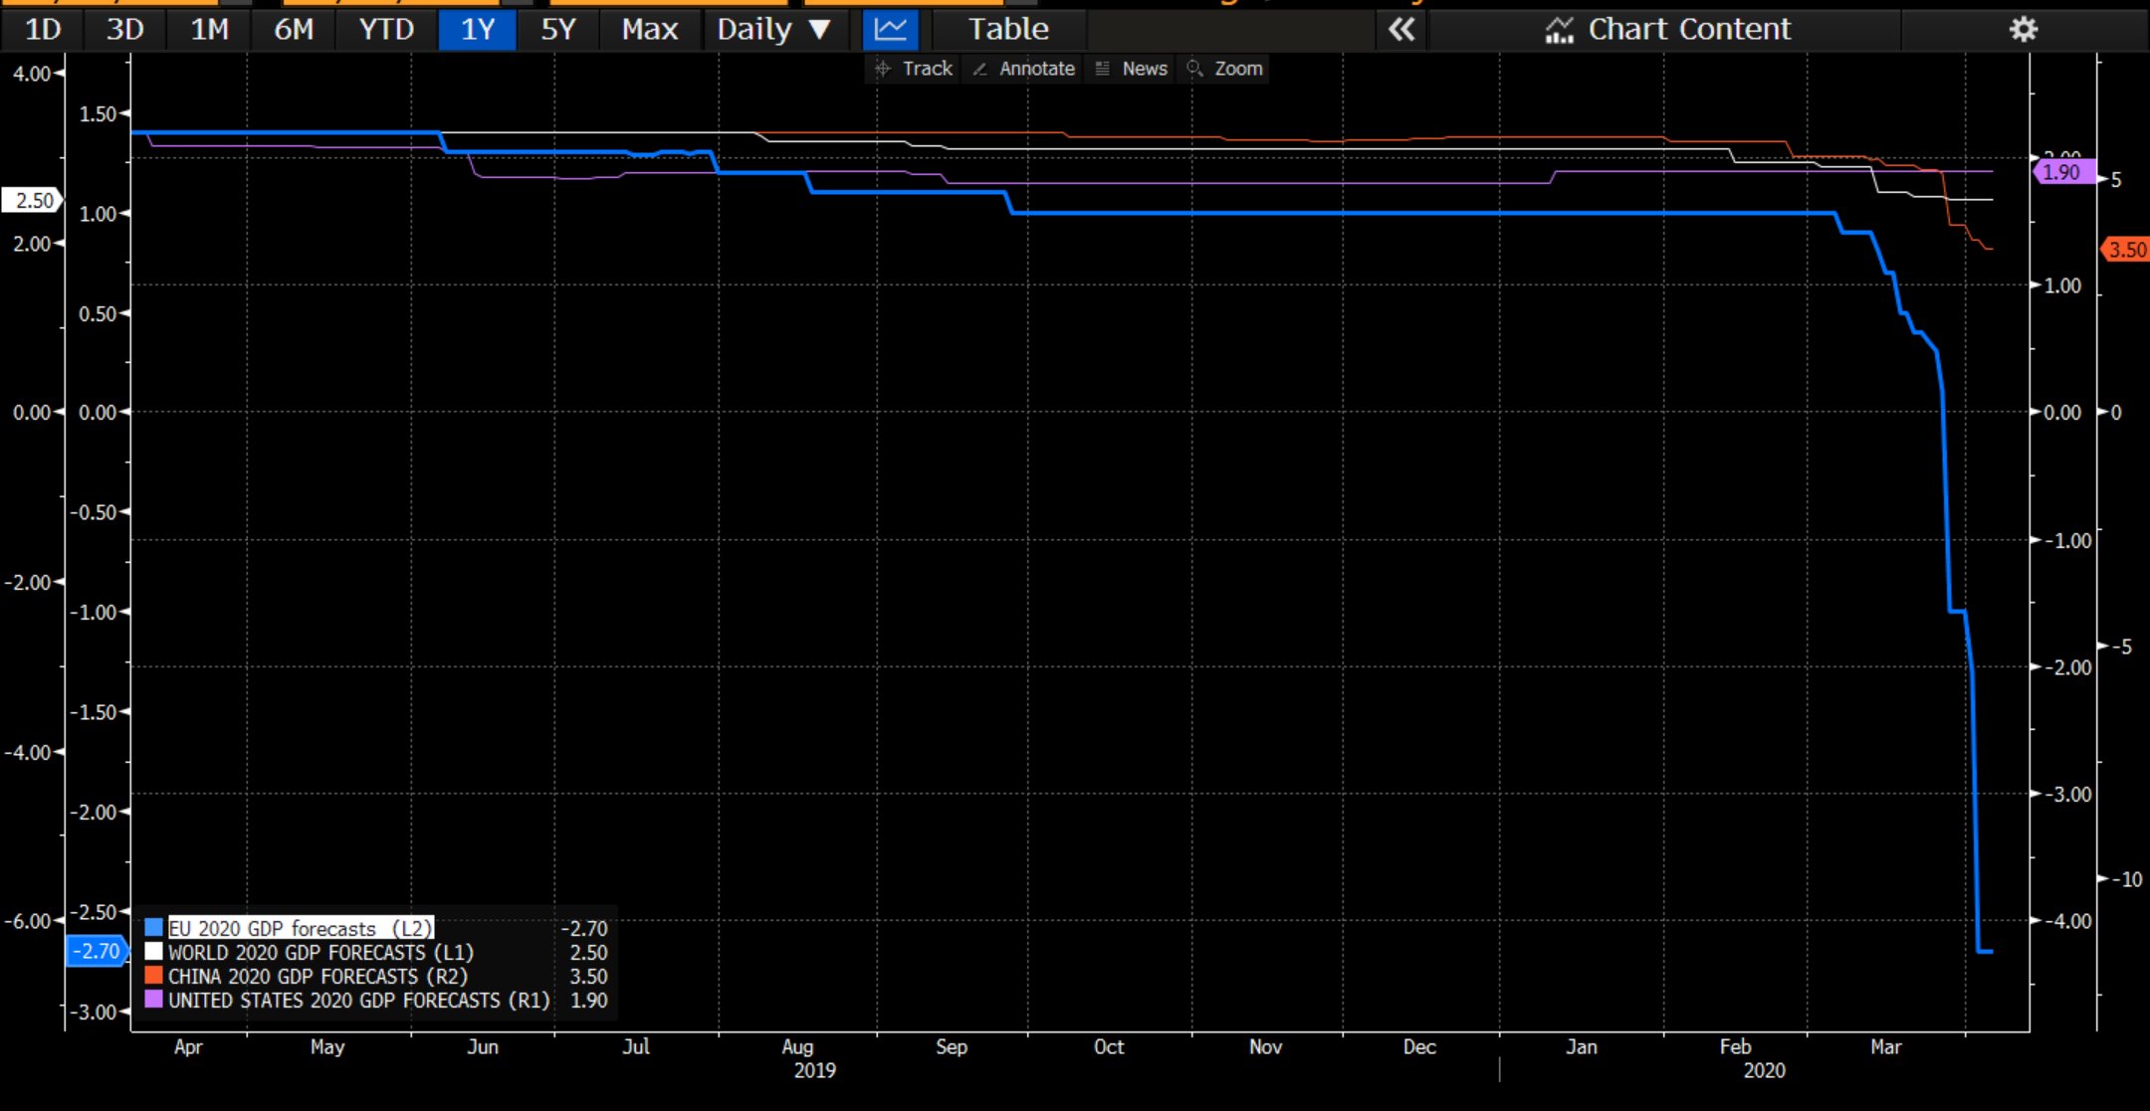Image resolution: width=2150 pixels, height=1111 pixels.
Task: Click the -2.70 value in legend
Action: (584, 928)
